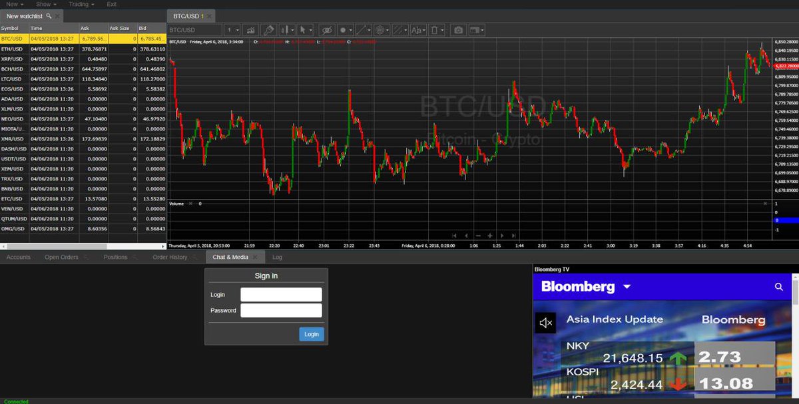Image resolution: width=799 pixels, height=404 pixels.
Task: Toggle the crossed-eye hide drawings icon
Action: [326, 30]
